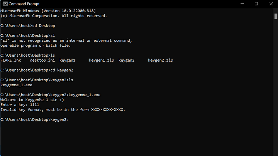Click the keygen1.zip filename in listing
Image resolution: width=278 pixels, height=156 pixels.
[102, 60]
